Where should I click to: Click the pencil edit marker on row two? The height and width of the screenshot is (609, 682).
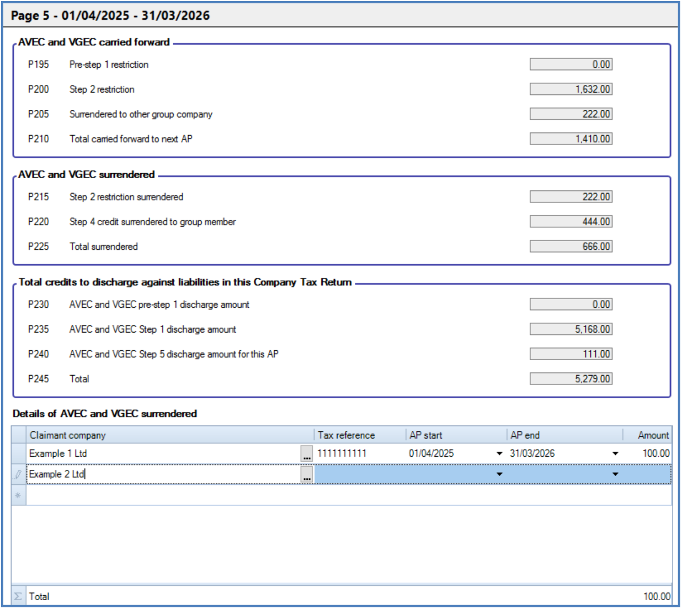click(18, 474)
